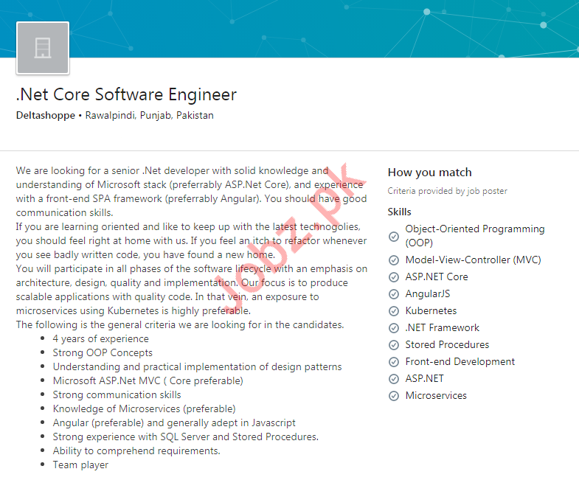Click the checkmark icon beside Object-Oriented Programming
The width and height of the screenshot is (579, 480).
394,236
